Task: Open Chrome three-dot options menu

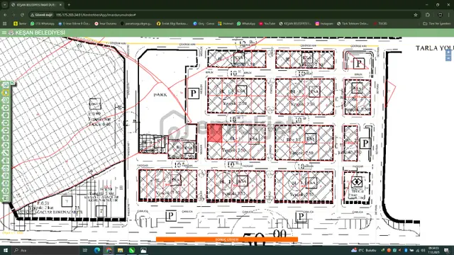Action: pos(450,15)
